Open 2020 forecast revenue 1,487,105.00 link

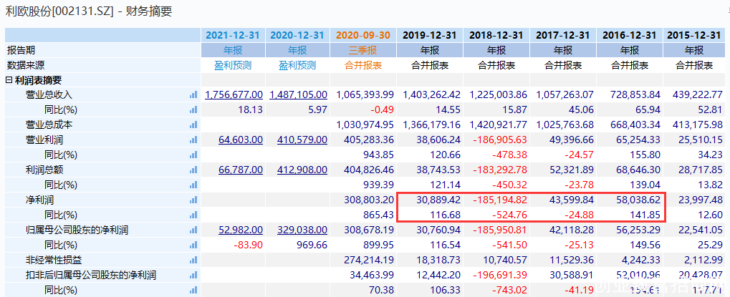298,94
